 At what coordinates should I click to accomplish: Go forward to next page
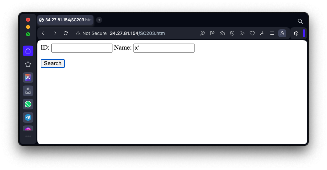[x=55, y=33]
